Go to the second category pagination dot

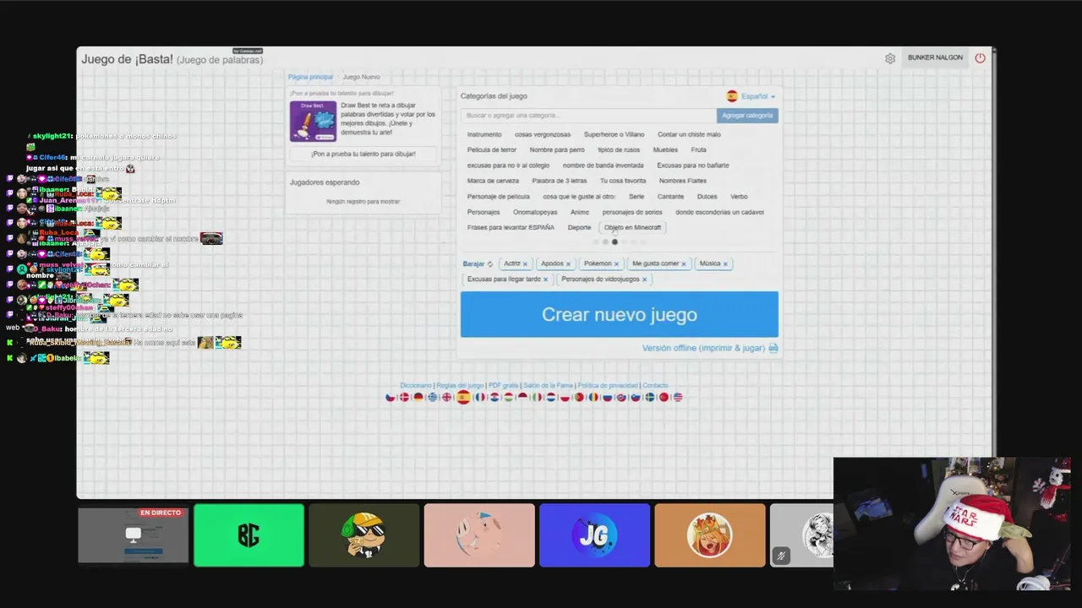pyautogui.click(x=605, y=242)
